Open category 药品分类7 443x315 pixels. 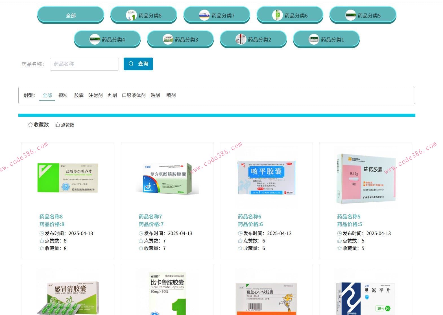click(x=217, y=15)
